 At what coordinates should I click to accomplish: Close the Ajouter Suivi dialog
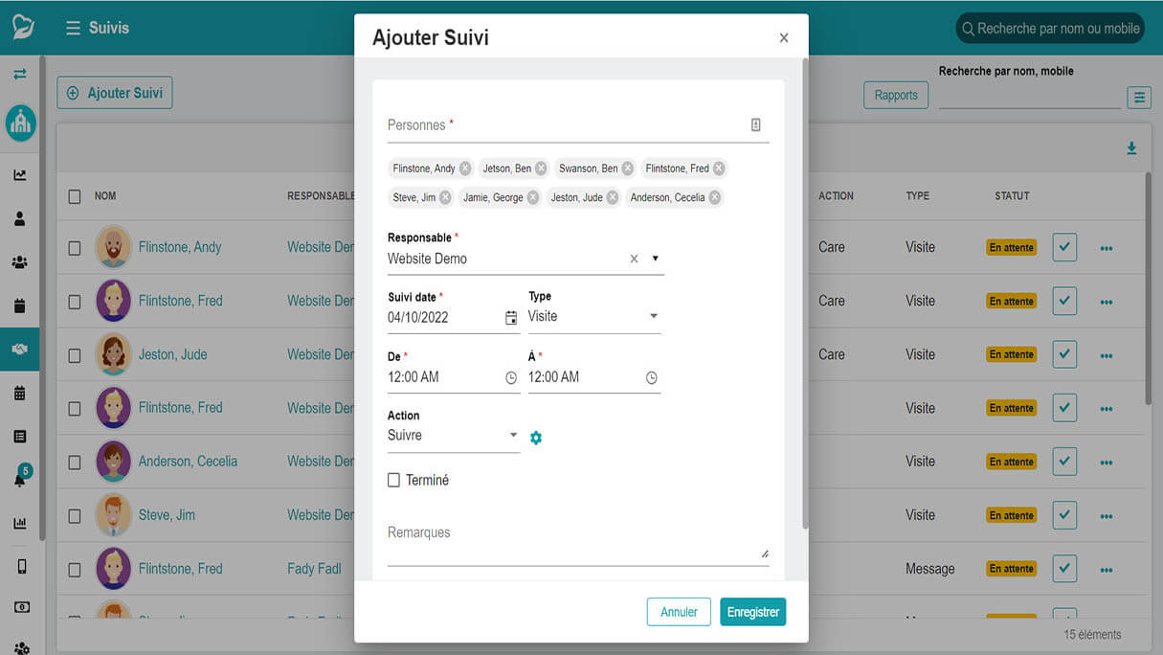point(784,38)
